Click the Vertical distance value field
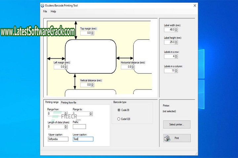The width and height of the screenshot is (238, 158). click(x=86, y=85)
